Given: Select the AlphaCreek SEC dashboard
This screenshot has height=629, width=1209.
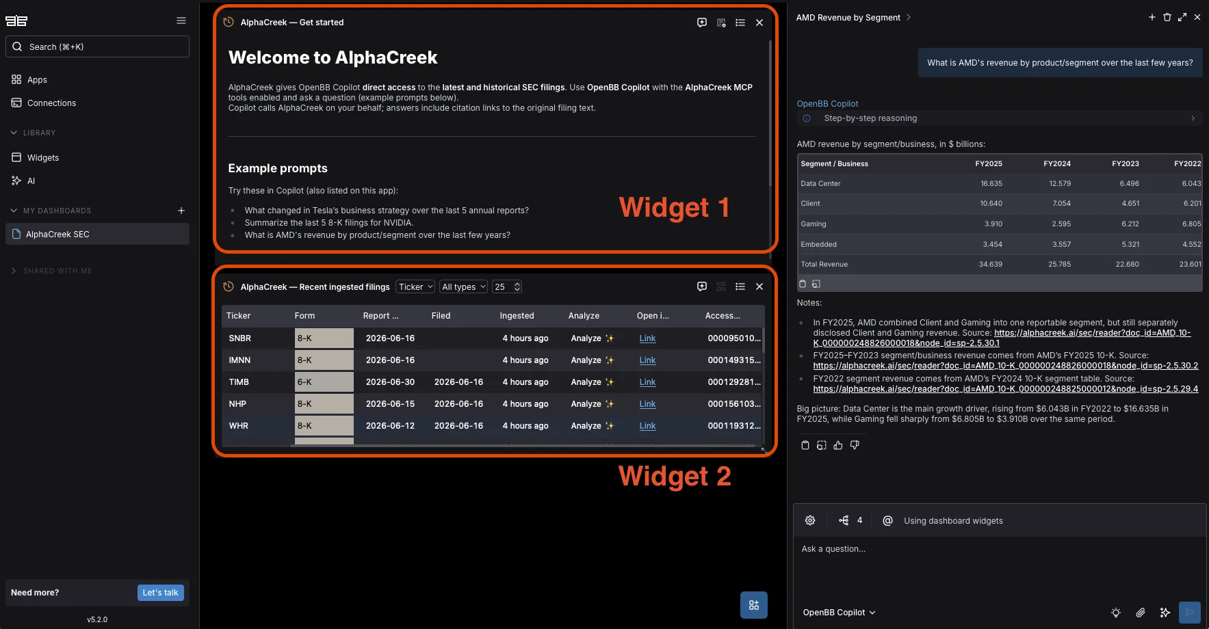Looking at the screenshot, I should click(x=97, y=234).
